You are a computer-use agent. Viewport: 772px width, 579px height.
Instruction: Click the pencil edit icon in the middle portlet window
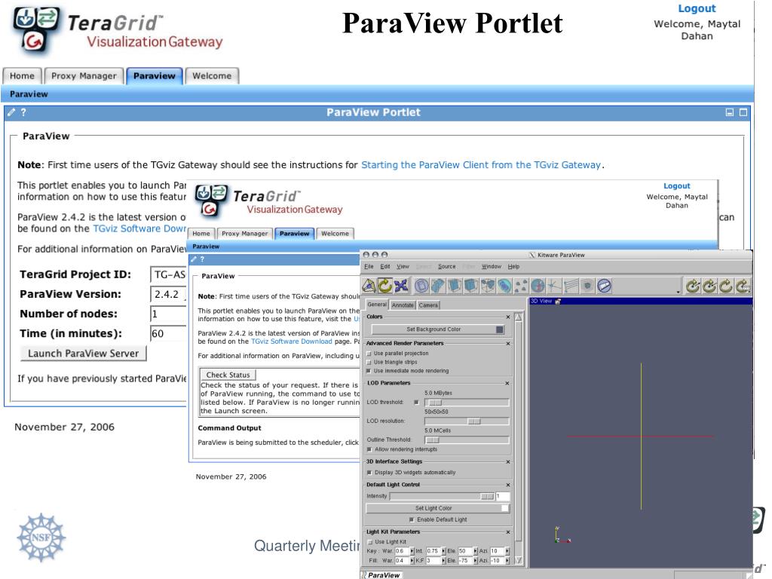194,259
